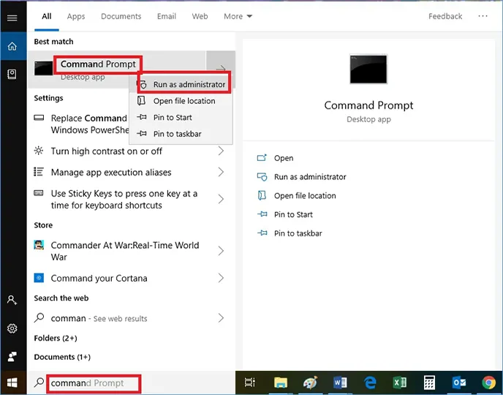
Task: Open Manage app execution aliases setting
Action: pos(132,172)
